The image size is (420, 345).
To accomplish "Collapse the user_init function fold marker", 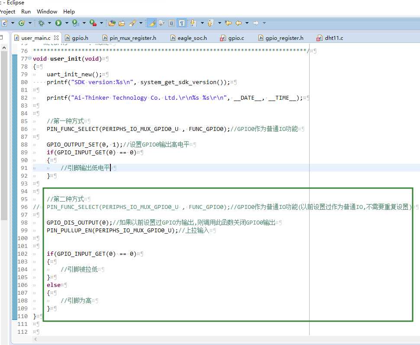I will [x=29, y=58].
